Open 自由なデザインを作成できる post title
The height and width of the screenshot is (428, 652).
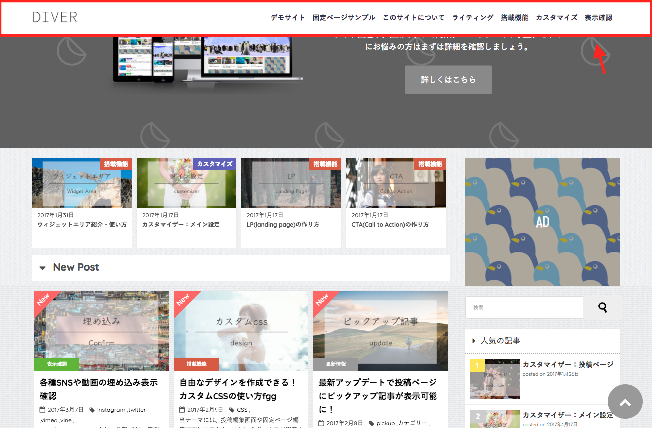238,389
